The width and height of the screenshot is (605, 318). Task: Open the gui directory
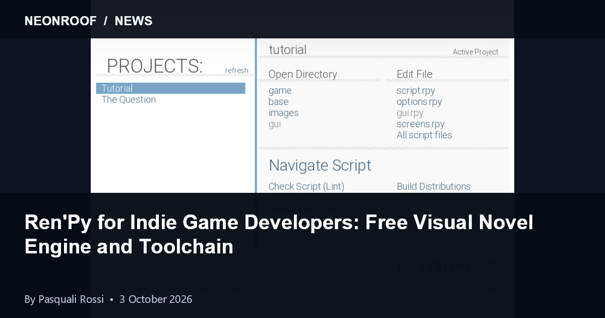click(x=274, y=124)
